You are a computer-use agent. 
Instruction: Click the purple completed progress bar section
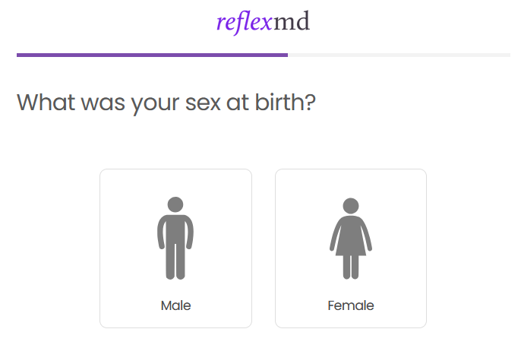coord(152,55)
